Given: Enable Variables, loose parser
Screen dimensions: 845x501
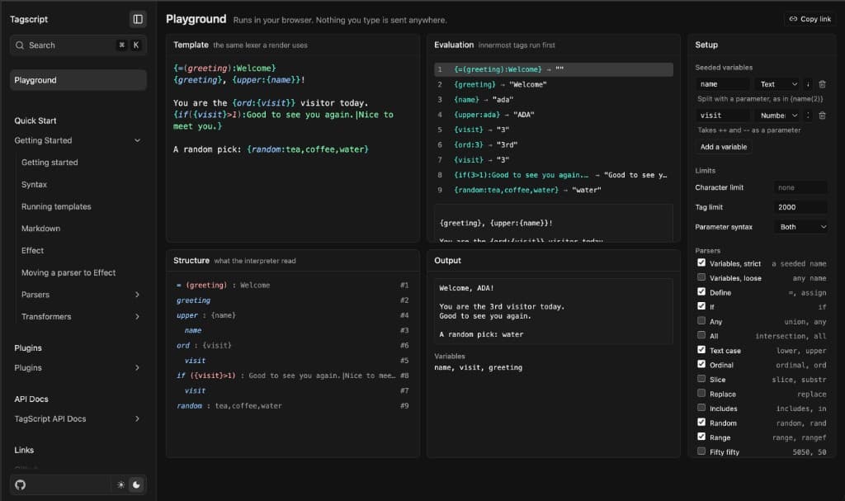Looking at the screenshot, I should (701, 277).
